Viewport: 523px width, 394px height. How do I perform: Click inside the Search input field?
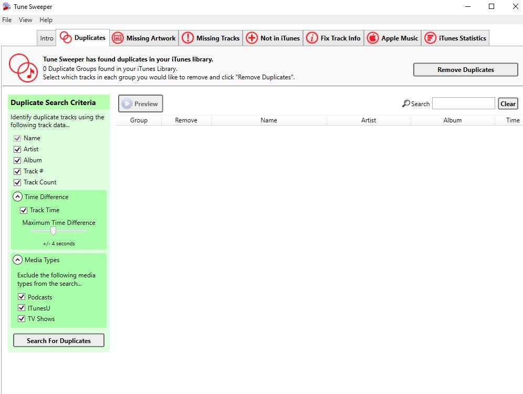pyautogui.click(x=464, y=103)
